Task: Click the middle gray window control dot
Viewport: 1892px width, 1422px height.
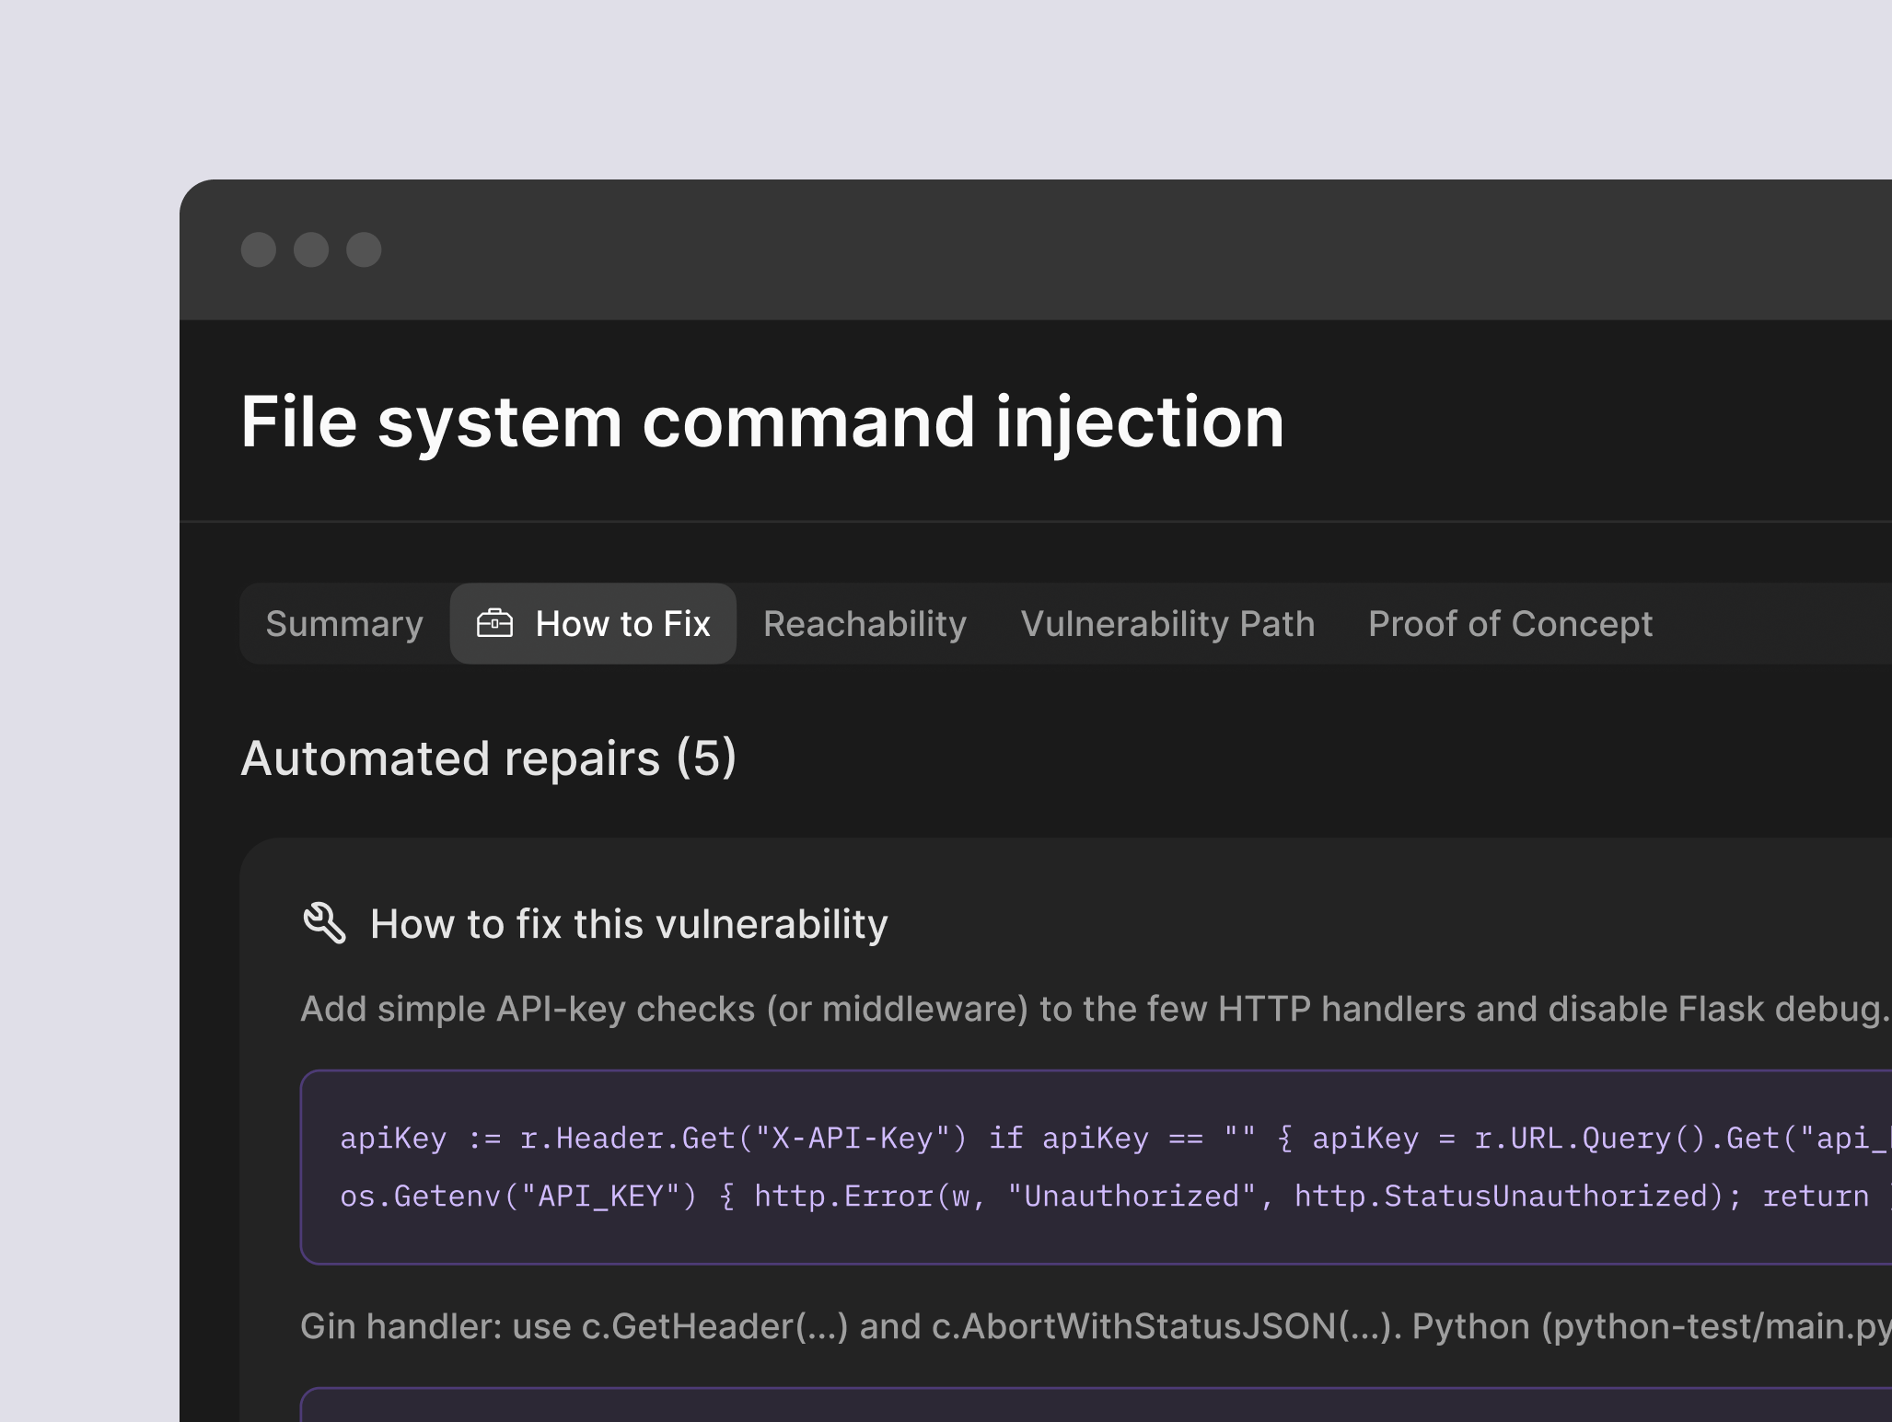Action: point(311,249)
